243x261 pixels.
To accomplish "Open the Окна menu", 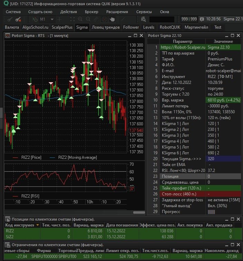I will click(x=164, y=12).
